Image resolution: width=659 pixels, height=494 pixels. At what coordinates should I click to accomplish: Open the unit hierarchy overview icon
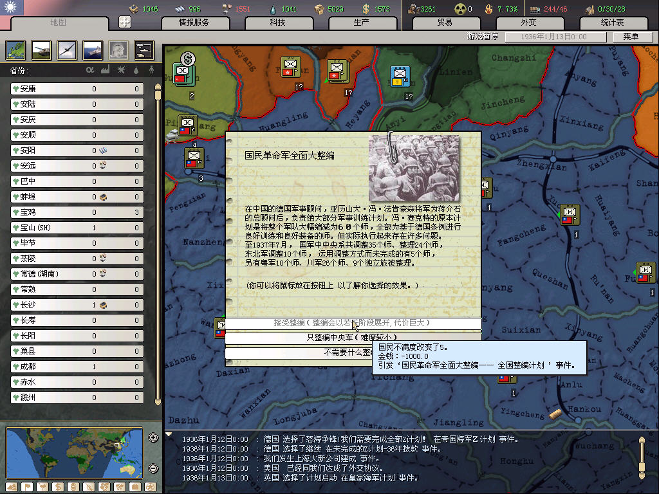[x=144, y=50]
